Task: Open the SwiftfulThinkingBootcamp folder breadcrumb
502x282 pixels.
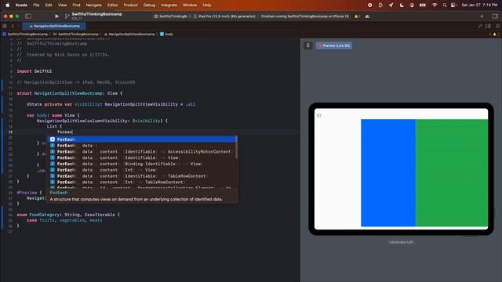Action: pos(75,34)
